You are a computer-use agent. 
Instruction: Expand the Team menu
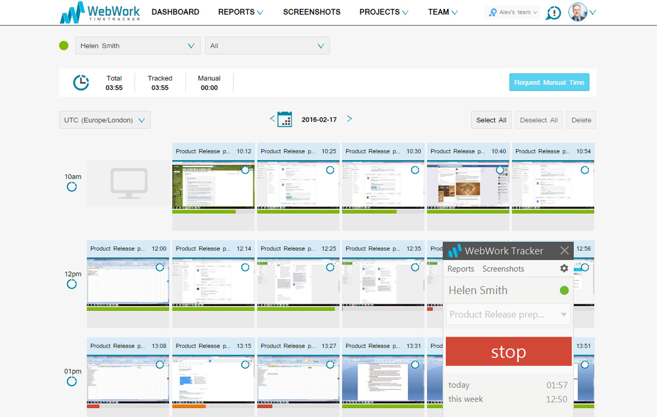pyautogui.click(x=443, y=12)
